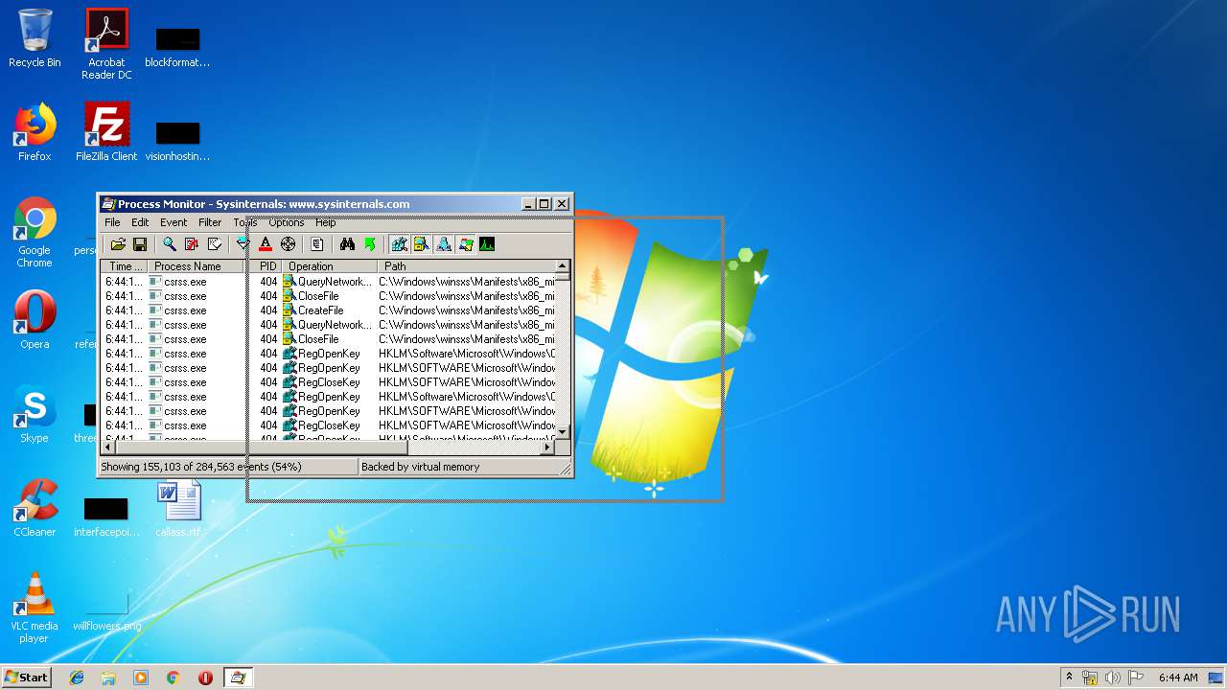
Task: Click the Process Name column header
Action: click(197, 266)
